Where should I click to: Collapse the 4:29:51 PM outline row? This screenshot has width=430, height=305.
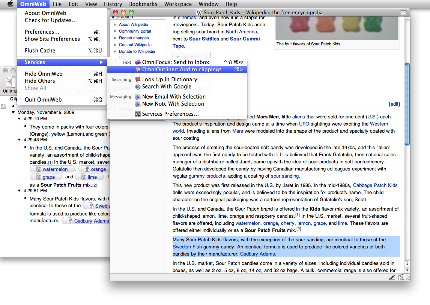coord(20,191)
